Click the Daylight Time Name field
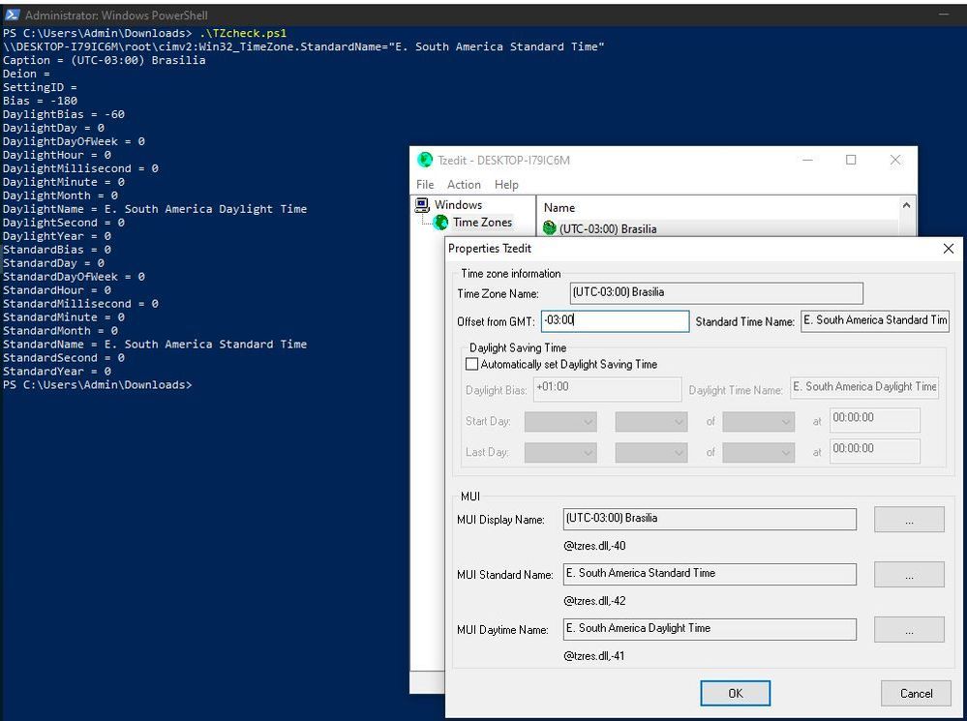The width and height of the screenshot is (967, 721). (x=864, y=387)
